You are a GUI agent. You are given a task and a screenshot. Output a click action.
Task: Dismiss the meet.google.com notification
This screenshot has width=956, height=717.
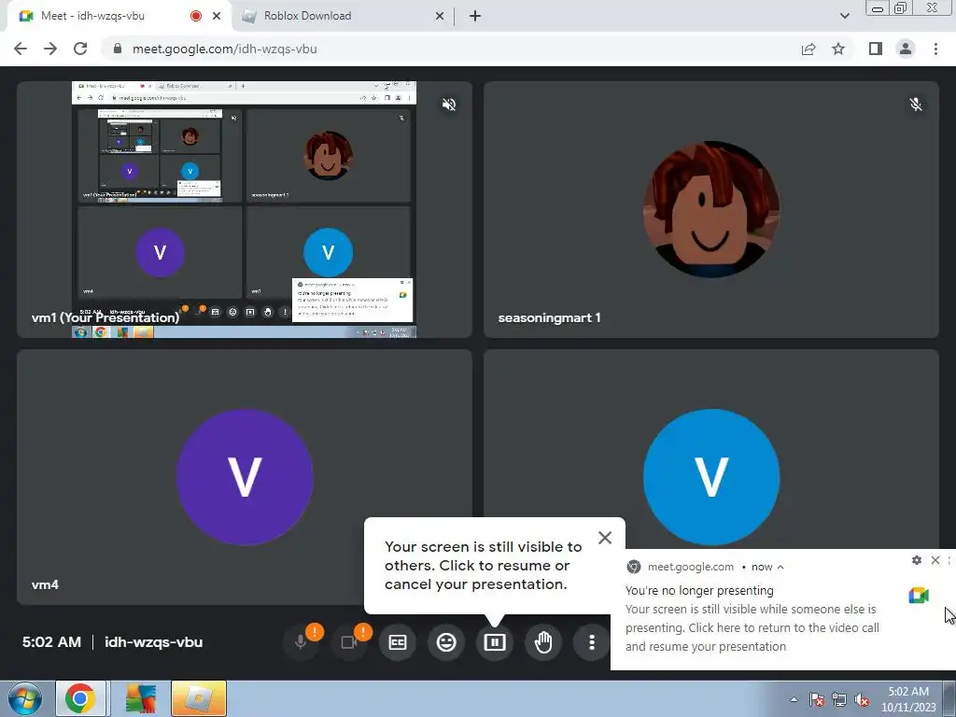(935, 560)
